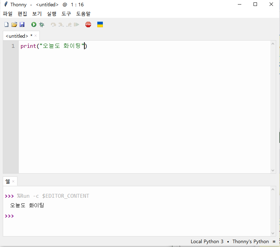This screenshot has width=280, height=247.
Task: Open interpreter menu via Local Python 3 status
Action: point(207,241)
